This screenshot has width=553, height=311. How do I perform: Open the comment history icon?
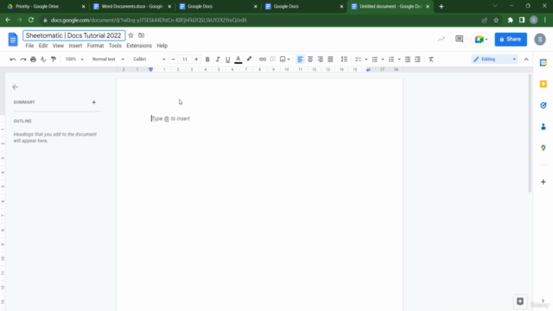coord(459,39)
